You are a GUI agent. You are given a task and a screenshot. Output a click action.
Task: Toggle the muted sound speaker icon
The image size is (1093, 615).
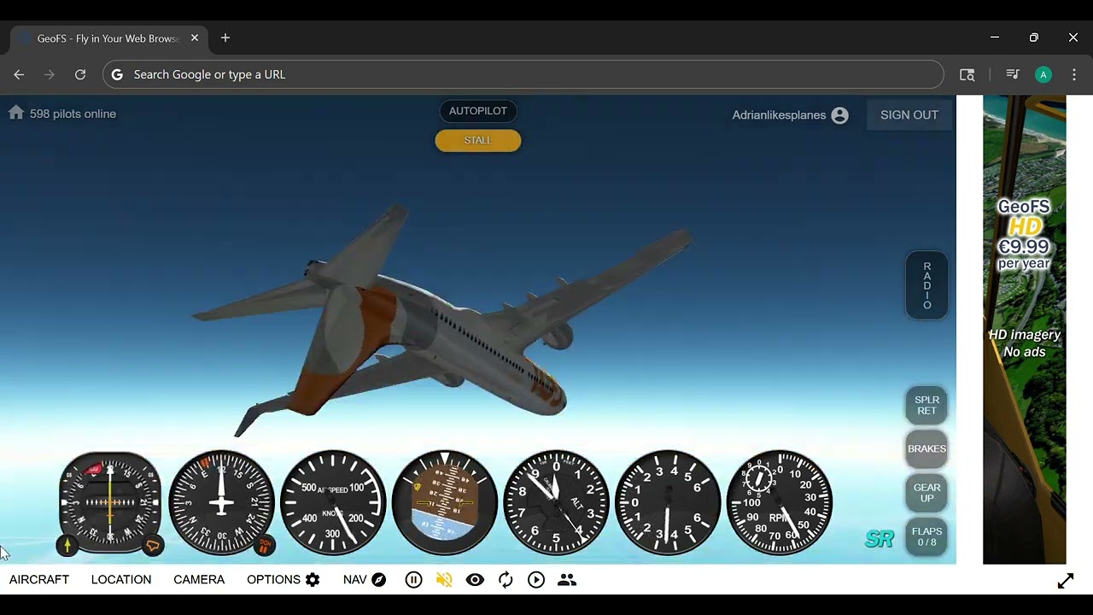tap(444, 580)
